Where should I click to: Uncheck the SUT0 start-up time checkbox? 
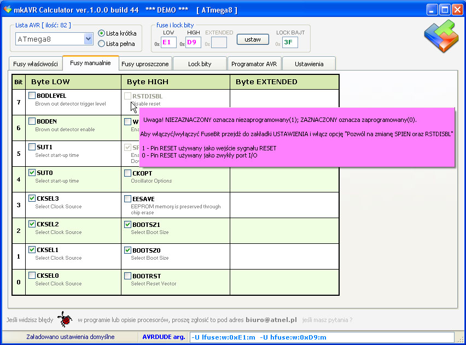pyautogui.click(x=31, y=171)
